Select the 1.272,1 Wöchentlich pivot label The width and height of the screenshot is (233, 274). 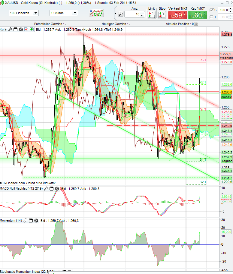coord(226,56)
